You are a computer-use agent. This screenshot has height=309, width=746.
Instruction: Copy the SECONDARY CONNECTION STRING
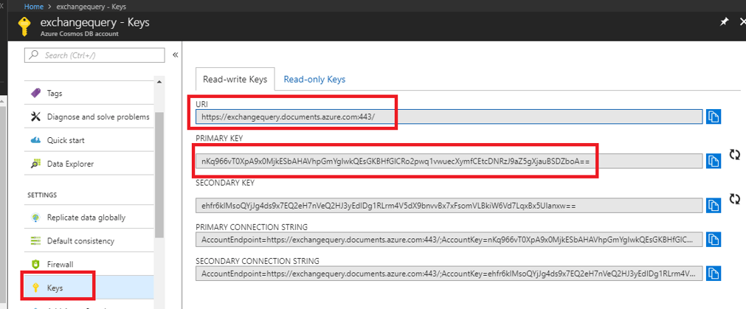(x=714, y=274)
